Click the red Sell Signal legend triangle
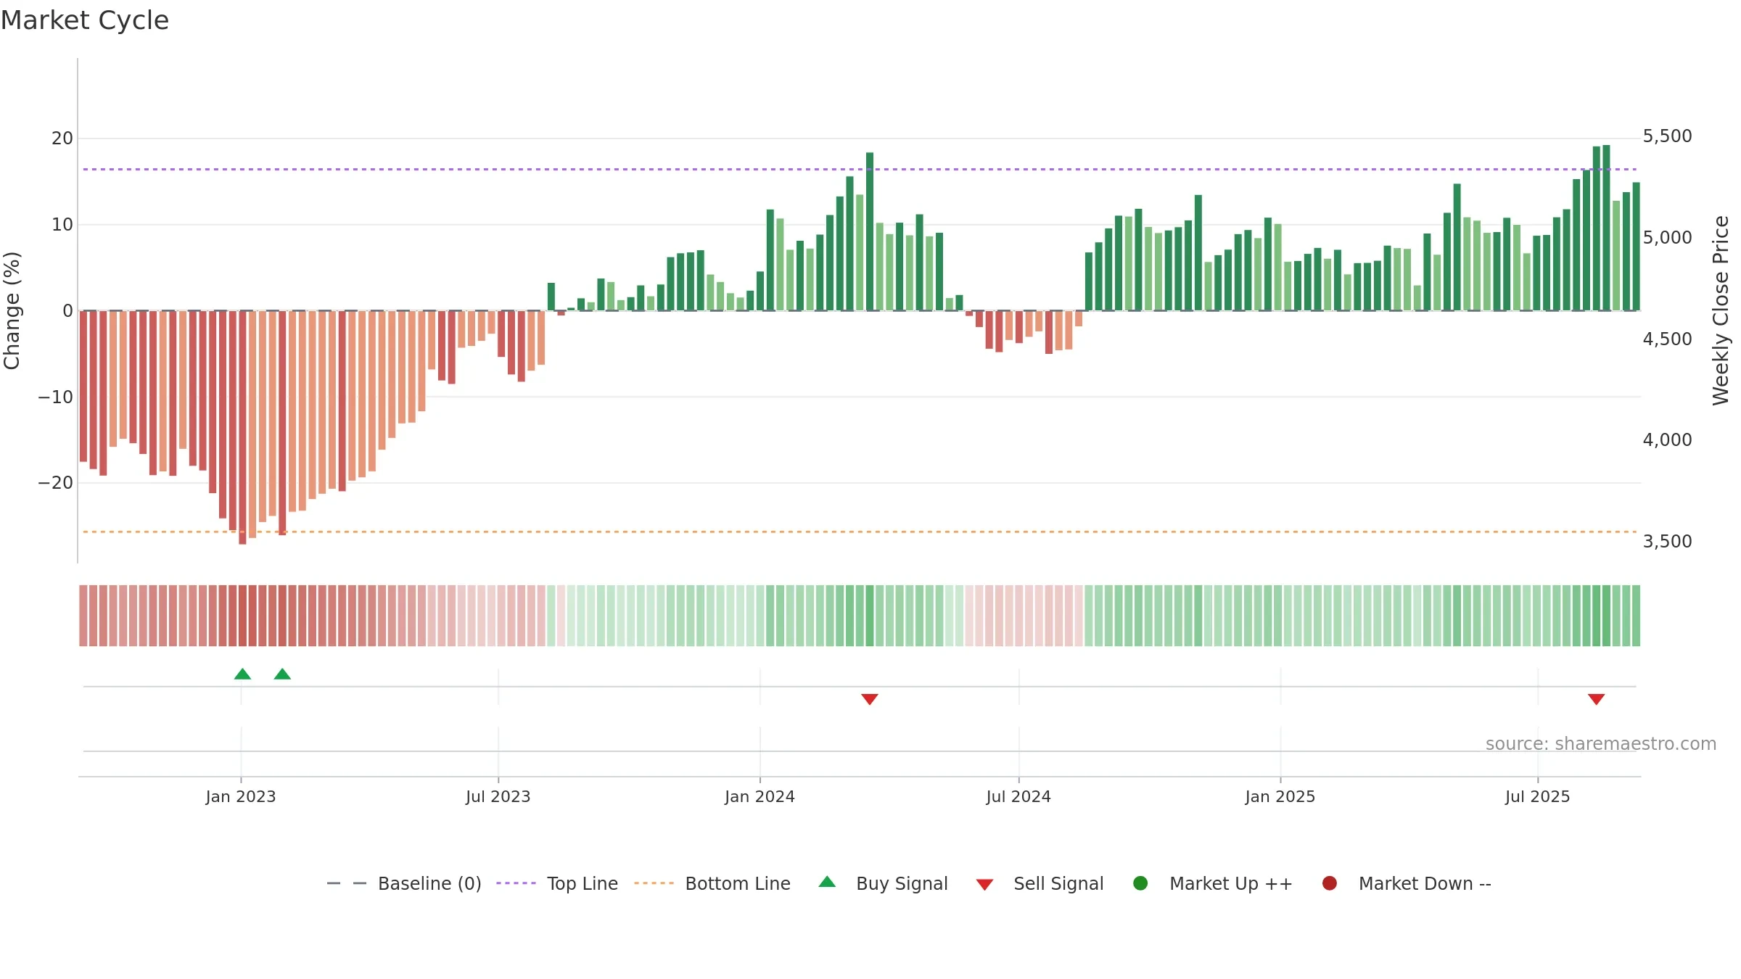 (x=984, y=885)
